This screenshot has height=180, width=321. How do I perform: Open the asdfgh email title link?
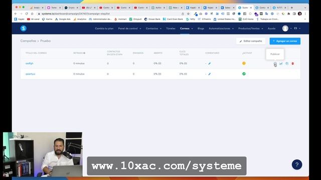click(29, 63)
